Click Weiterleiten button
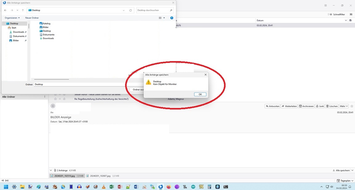This screenshot has height=190, width=355. click(x=289, y=106)
